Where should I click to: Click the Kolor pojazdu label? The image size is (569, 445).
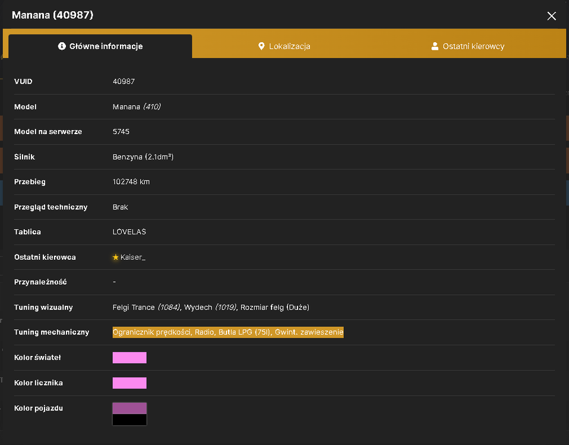coord(39,408)
